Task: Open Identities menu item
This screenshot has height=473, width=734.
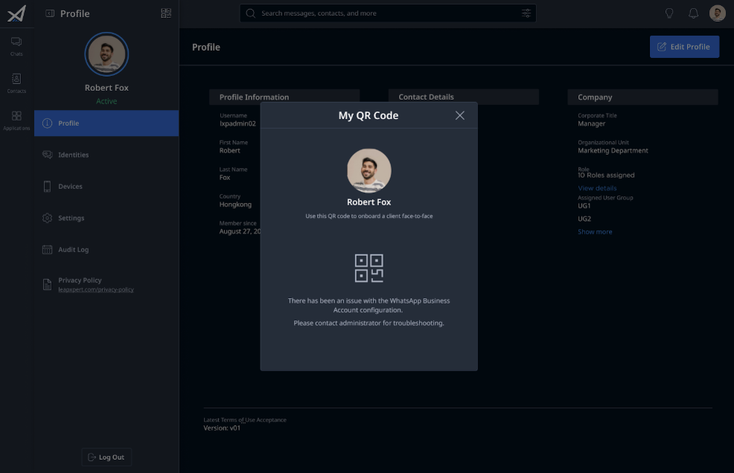Action: pyautogui.click(x=106, y=155)
